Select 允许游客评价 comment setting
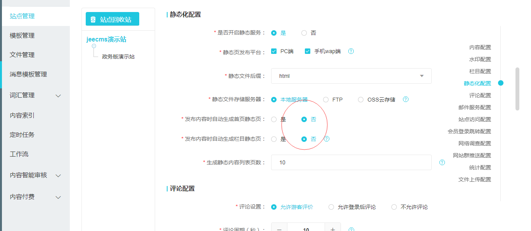Viewport: 531px width, 231px height. [274, 207]
